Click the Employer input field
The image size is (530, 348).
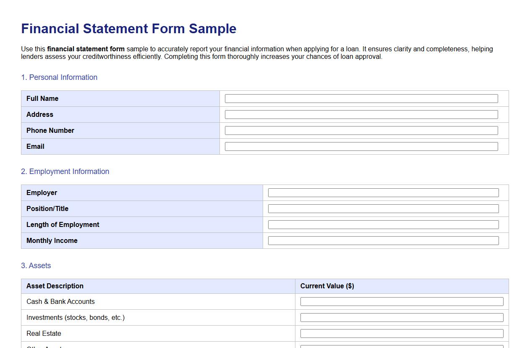(x=383, y=192)
